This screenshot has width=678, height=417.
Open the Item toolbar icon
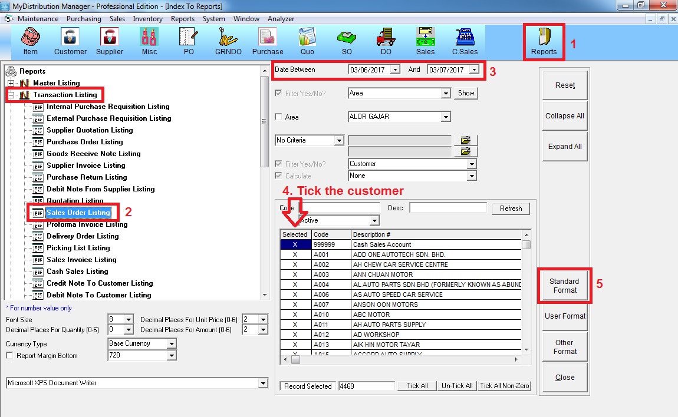[x=30, y=41]
